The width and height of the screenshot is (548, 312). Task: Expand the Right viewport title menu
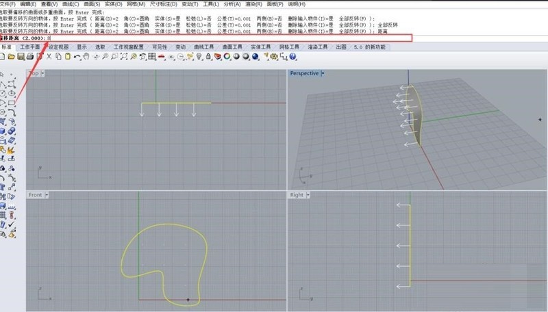(308, 195)
